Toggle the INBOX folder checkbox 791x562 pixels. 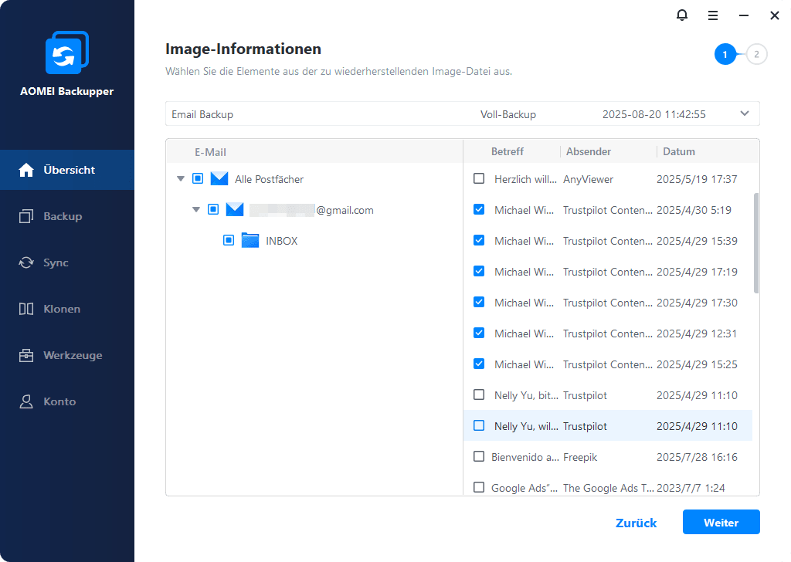(229, 240)
